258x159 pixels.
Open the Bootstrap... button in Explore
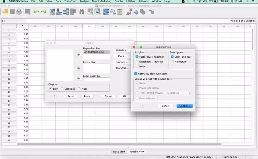122,68
